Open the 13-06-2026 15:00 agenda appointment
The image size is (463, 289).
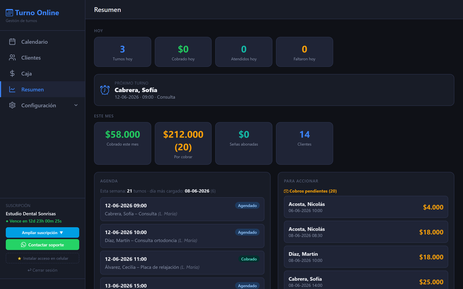(182, 284)
